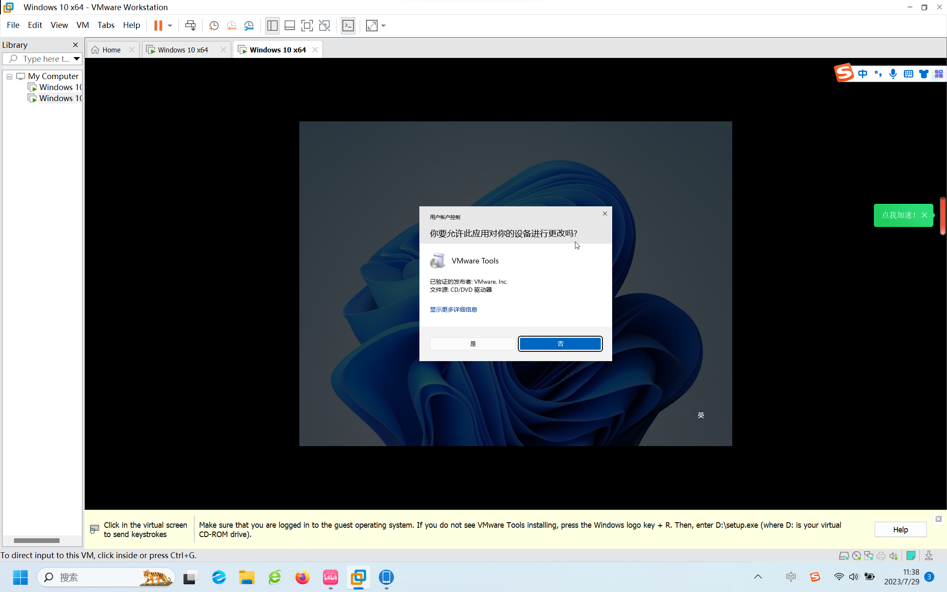
Task: Click the 显示更多详细信息 link
Action: tap(453, 310)
